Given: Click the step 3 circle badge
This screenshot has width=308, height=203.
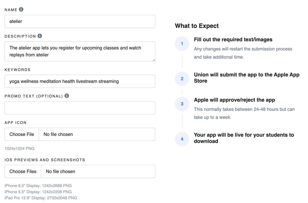Looking at the screenshot, I should click(182, 104).
